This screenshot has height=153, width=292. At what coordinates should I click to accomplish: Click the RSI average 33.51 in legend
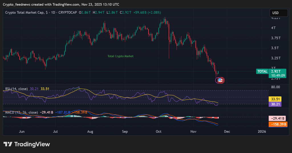point(45,89)
